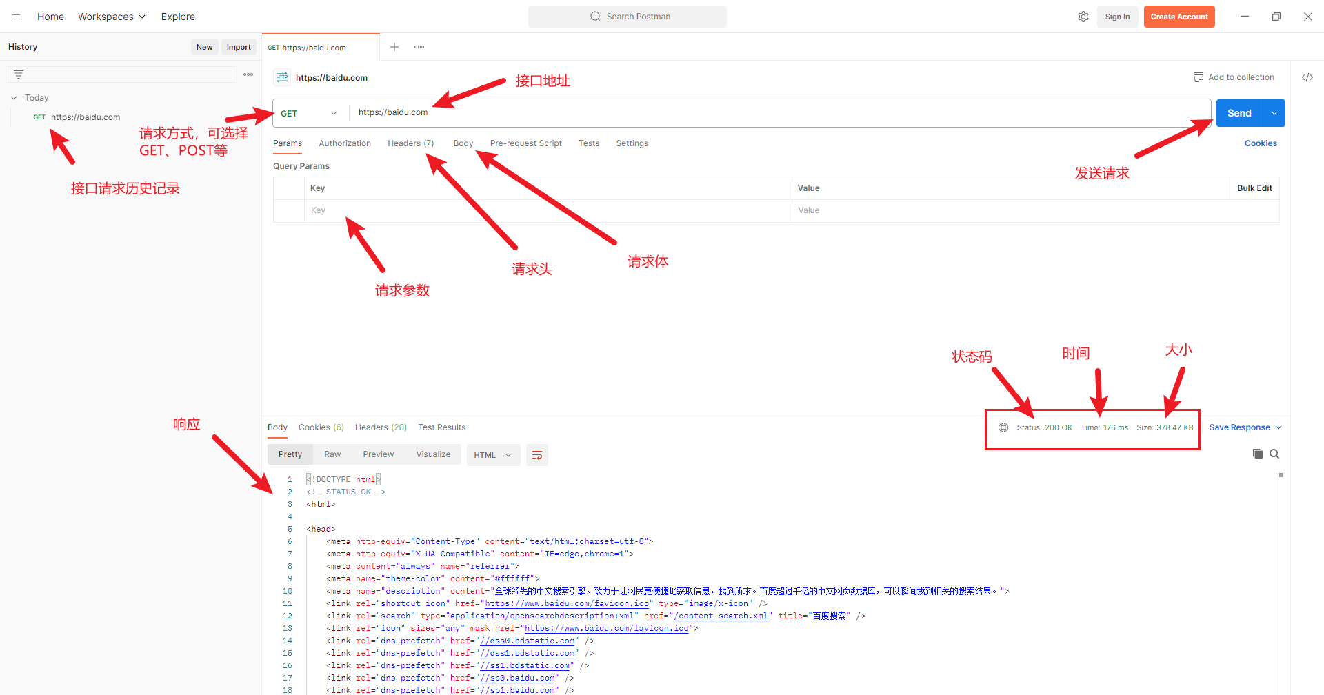Click the filter icon in History sidebar
This screenshot has height=695, width=1324.
coord(19,74)
